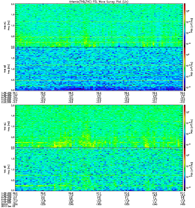Viewport: 195px width, 208px height.
Task: Click the THB position value '56.1'
Action: pyautogui.click(x=15, y=93)
